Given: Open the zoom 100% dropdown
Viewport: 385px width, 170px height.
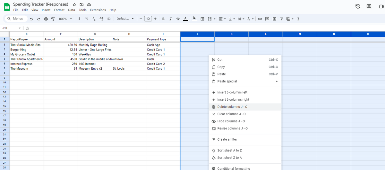Looking at the screenshot, I should tap(65, 19).
